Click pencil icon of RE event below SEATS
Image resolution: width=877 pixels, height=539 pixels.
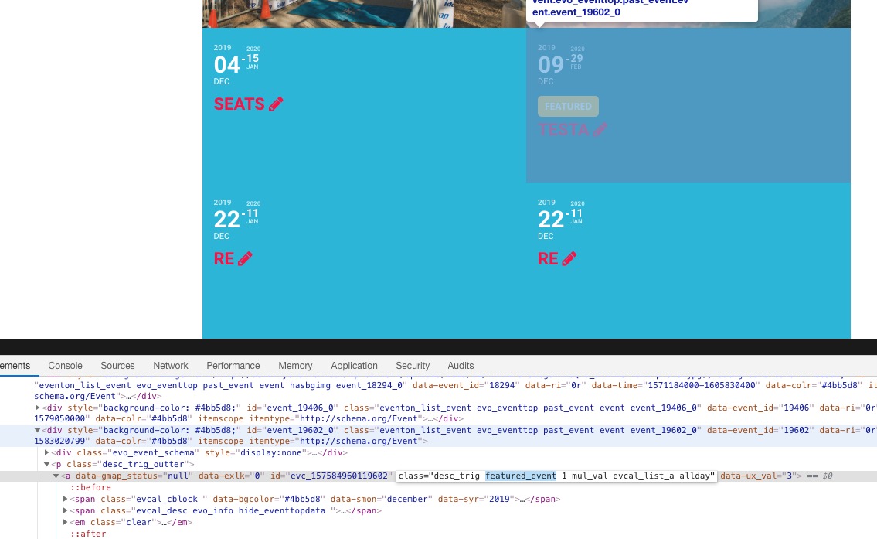tap(245, 259)
